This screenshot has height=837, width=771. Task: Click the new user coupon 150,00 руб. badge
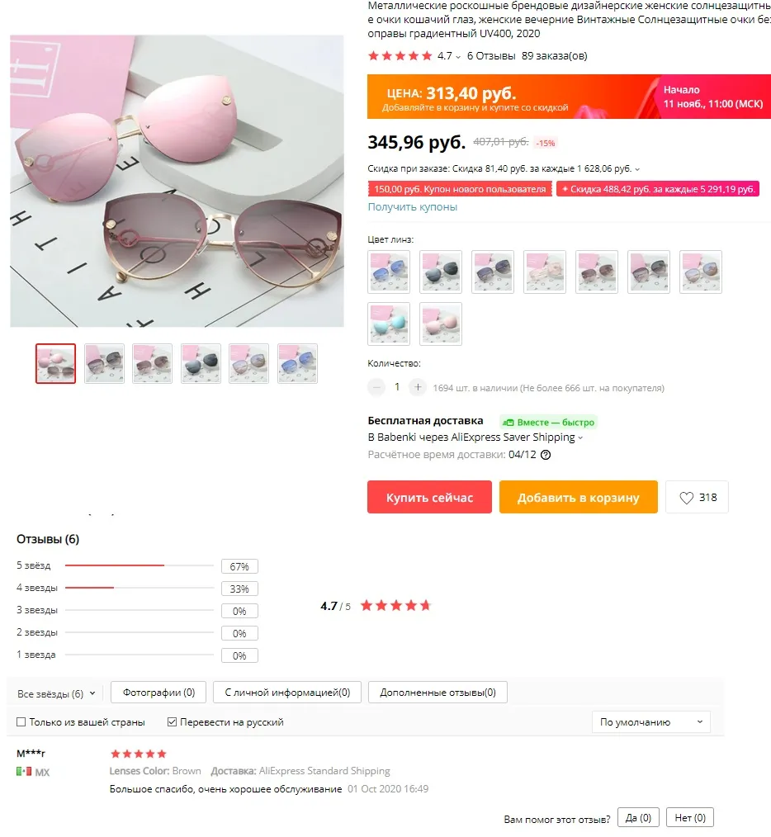[x=460, y=189]
